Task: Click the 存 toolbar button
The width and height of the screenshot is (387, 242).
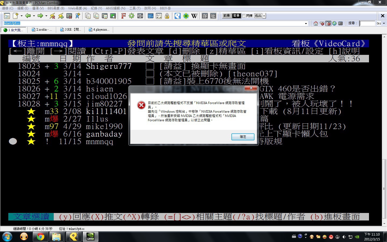Action: [205, 16]
